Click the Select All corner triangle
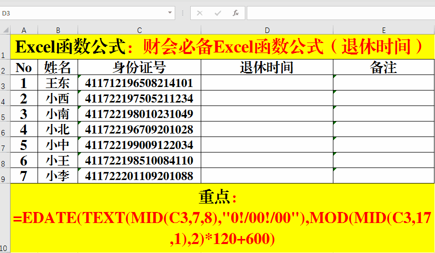Screen dimensions: 435x253 [x=6, y=30]
